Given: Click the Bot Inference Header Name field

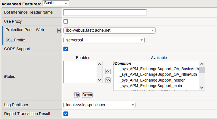Looking at the screenshot, I should pos(105,12).
